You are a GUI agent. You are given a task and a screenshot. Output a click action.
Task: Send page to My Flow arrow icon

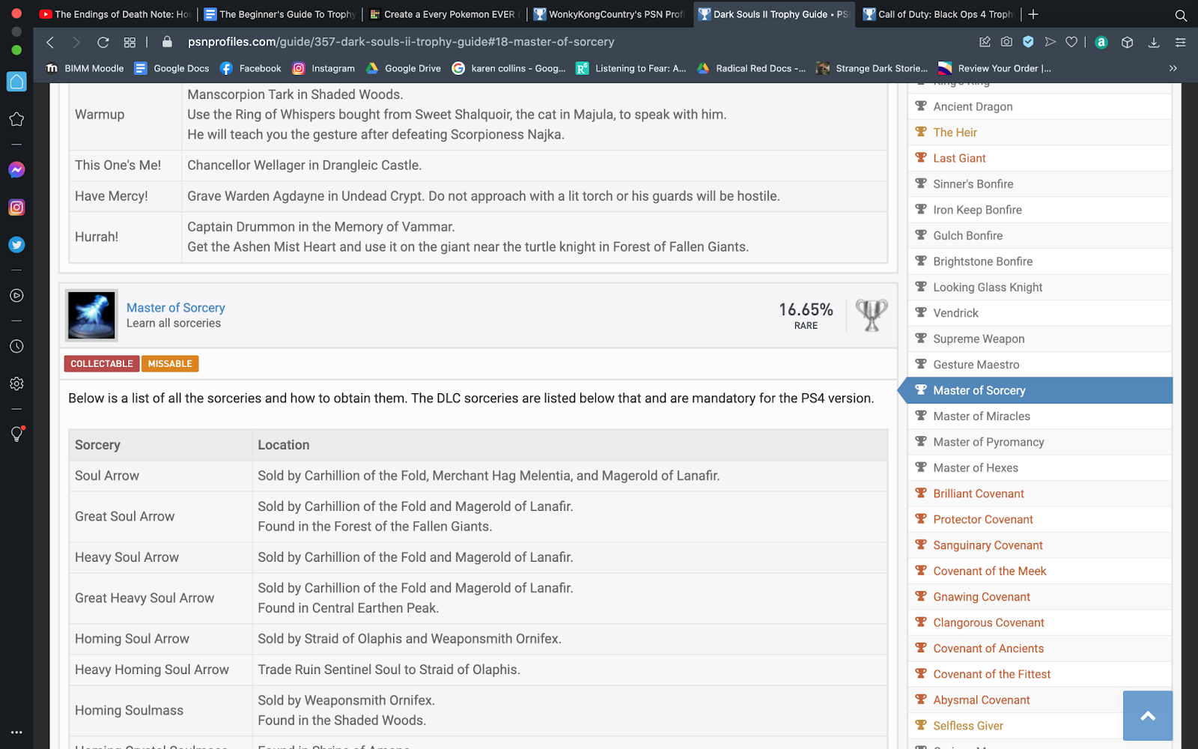(x=1050, y=42)
